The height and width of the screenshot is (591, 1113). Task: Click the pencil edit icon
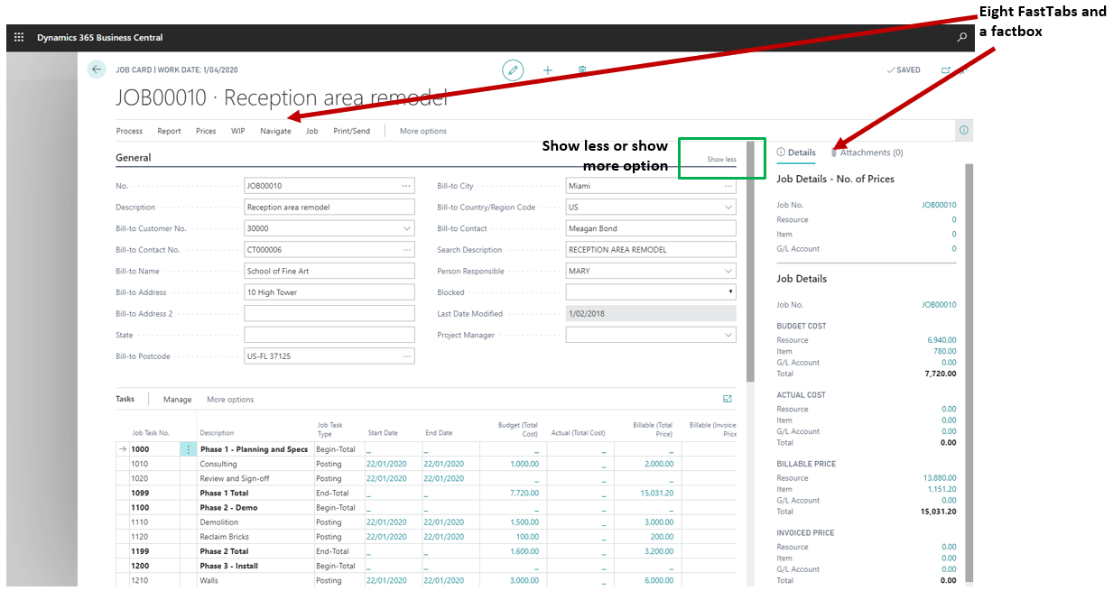(x=513, y=70)
